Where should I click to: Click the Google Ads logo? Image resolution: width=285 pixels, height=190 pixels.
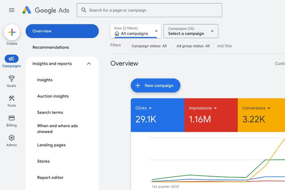tap(46, 10)
